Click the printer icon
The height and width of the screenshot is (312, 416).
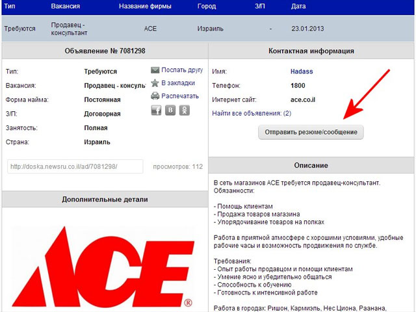pos(155,96)
